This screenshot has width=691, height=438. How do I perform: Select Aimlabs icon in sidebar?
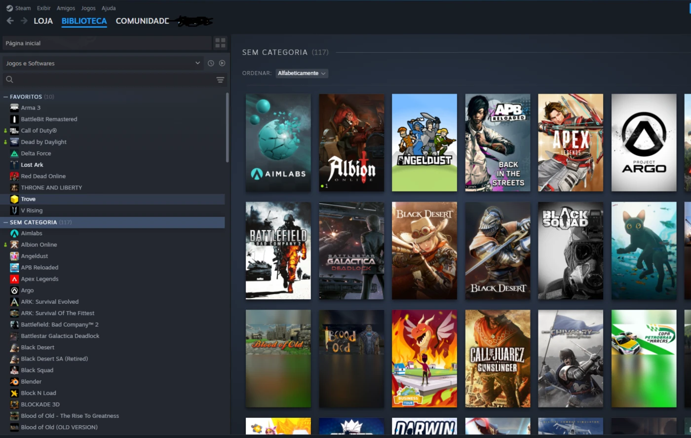click(14, 233)
